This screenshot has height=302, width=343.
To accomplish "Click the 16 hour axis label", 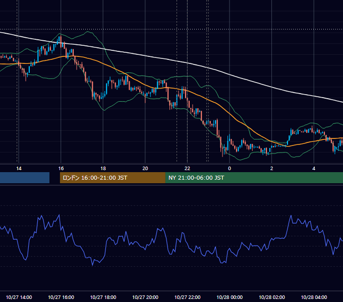I will click(61, 169).
